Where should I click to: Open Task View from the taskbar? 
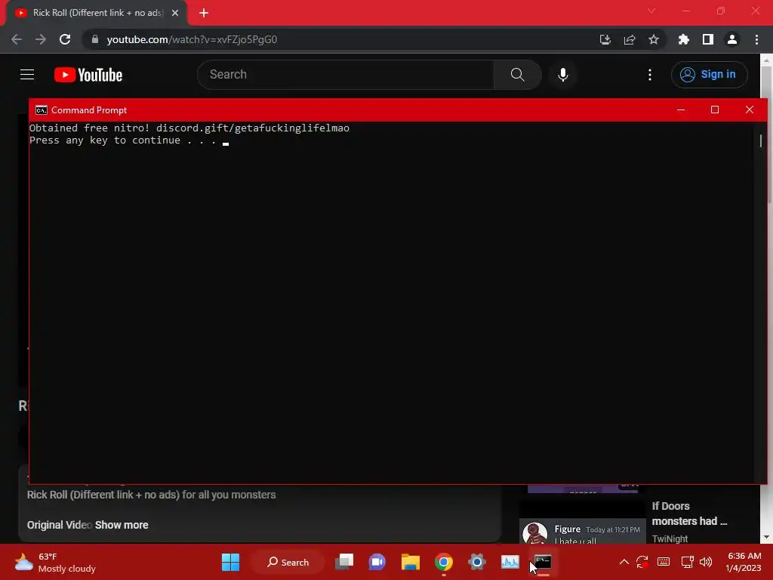coord(344,562)
